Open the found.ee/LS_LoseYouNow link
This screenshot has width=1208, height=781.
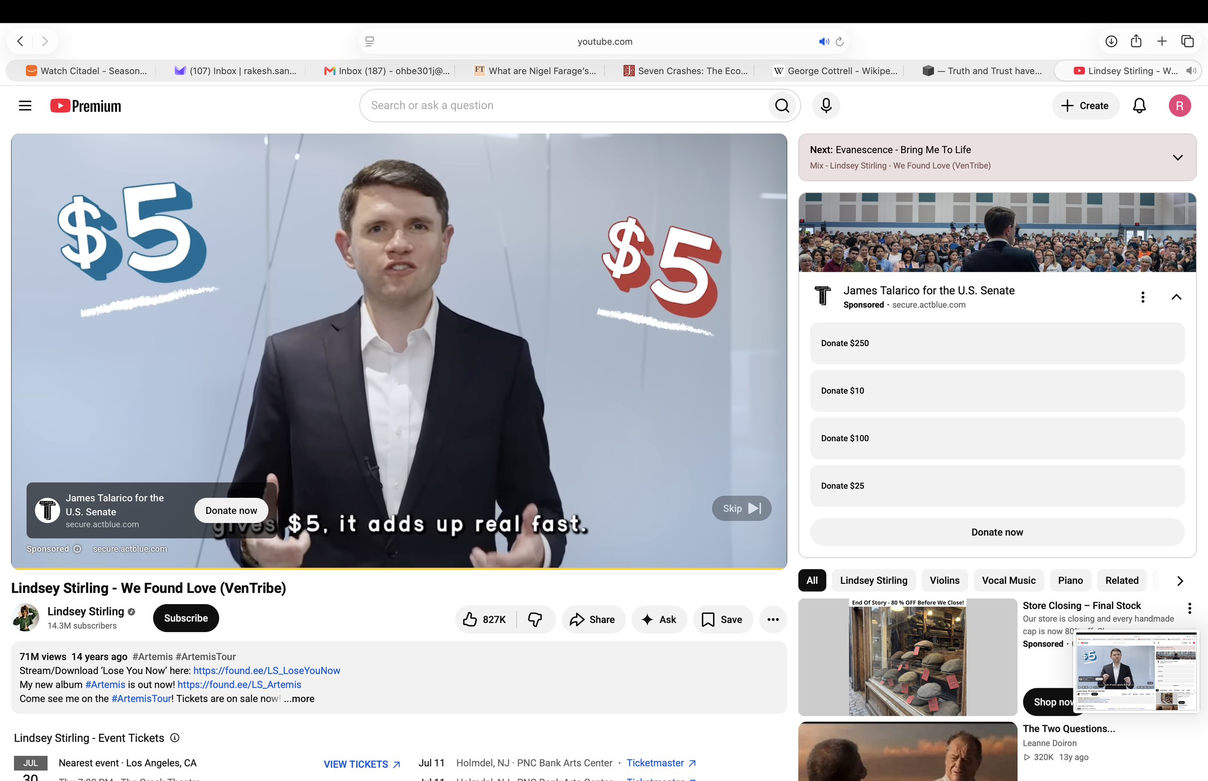(267, 670)
